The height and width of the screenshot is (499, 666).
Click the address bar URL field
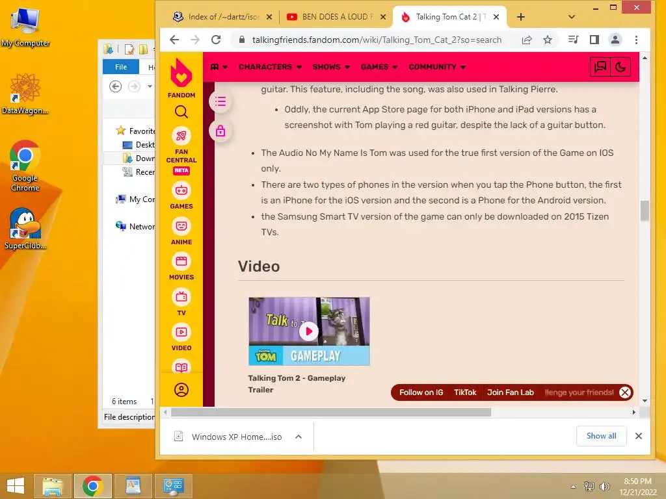(x=377, y=40)
